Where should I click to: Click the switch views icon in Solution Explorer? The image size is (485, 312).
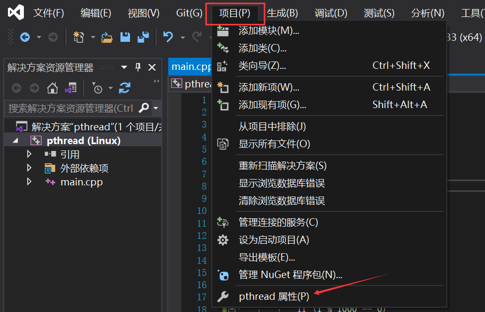[x=71, y=88]
